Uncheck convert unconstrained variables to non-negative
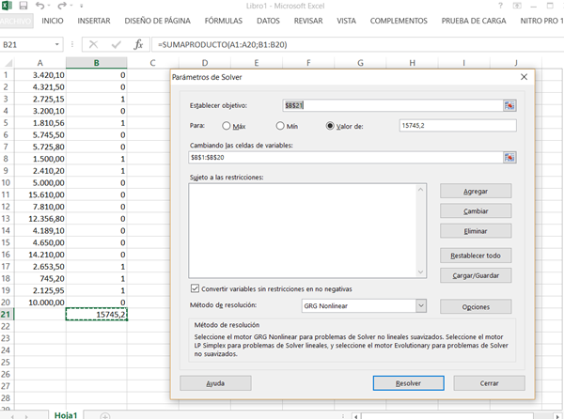Viewport: 564px width, 419px height. [196, 287]
